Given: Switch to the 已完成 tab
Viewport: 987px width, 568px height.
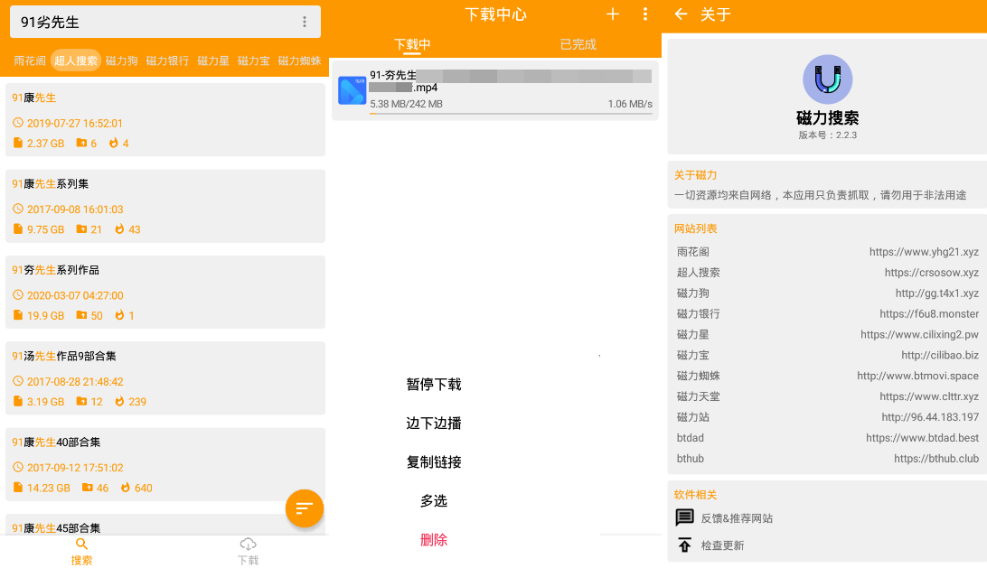Looking at the screenshot, I should click(578, 44).
